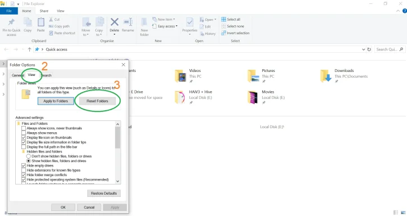
Task: Toggle Always show icons, never thumbnails
Action: pyautogui.click(x=24, y=128)
